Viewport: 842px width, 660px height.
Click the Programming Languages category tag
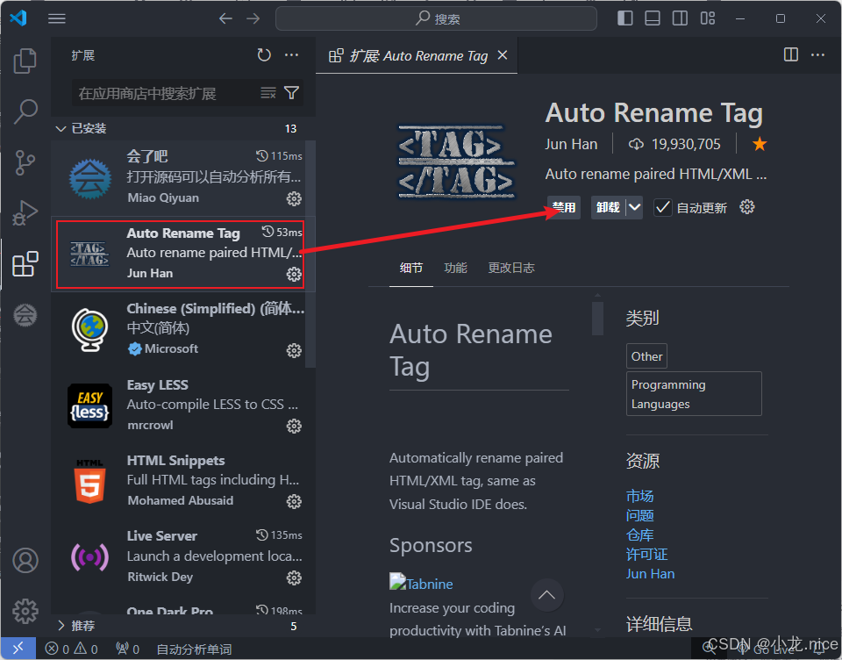(x=694, y=393)
